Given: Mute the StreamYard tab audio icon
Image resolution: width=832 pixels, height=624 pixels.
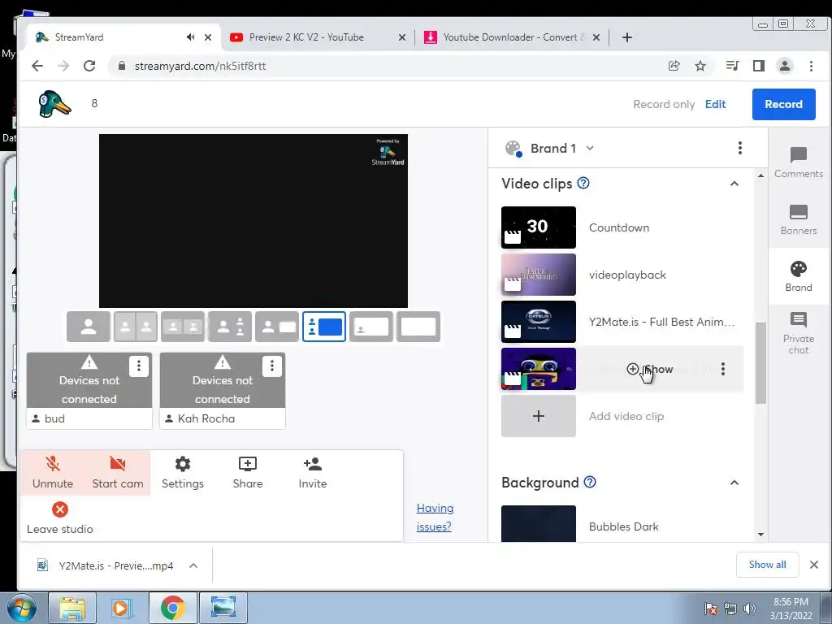Looking at the screenshot, I should point(190,37).
